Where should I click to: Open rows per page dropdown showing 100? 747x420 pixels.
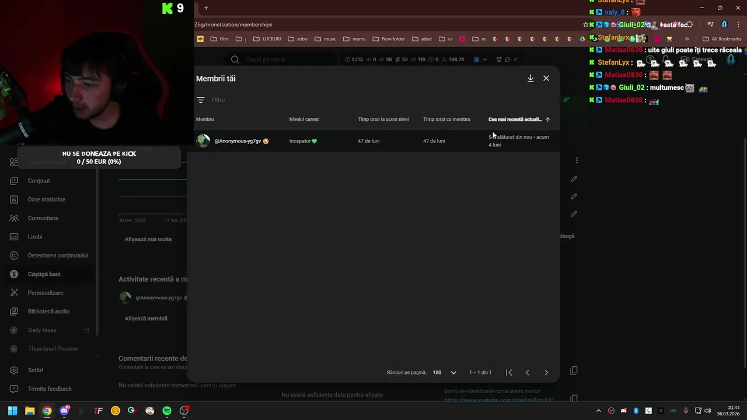click(x=445, y=372)
